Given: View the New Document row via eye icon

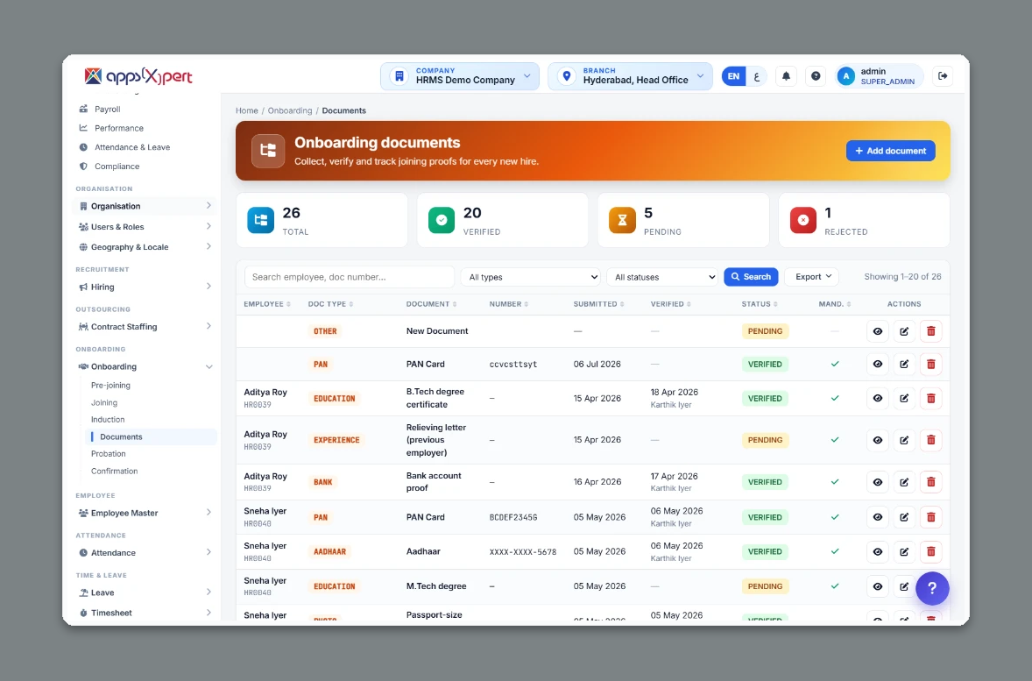Looking at the screenshot, I should click(877, 331).
